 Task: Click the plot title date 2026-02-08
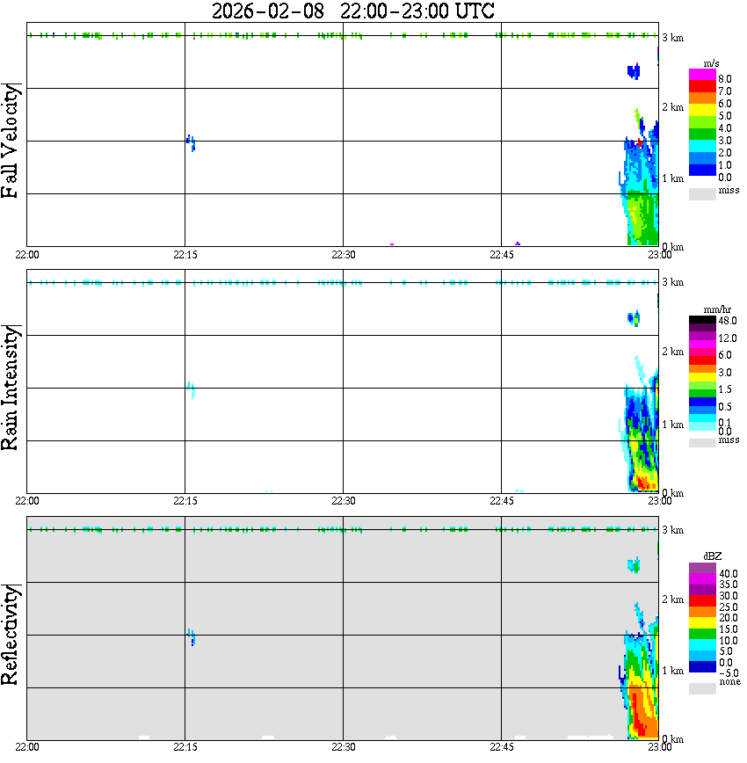[x=268, y=11]
